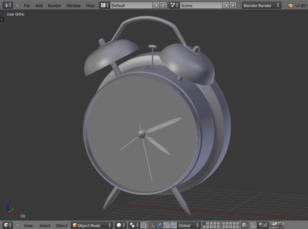This screenshot has height=229, width=308.
Task: Open the Render menu
Action: pos(54,5)
